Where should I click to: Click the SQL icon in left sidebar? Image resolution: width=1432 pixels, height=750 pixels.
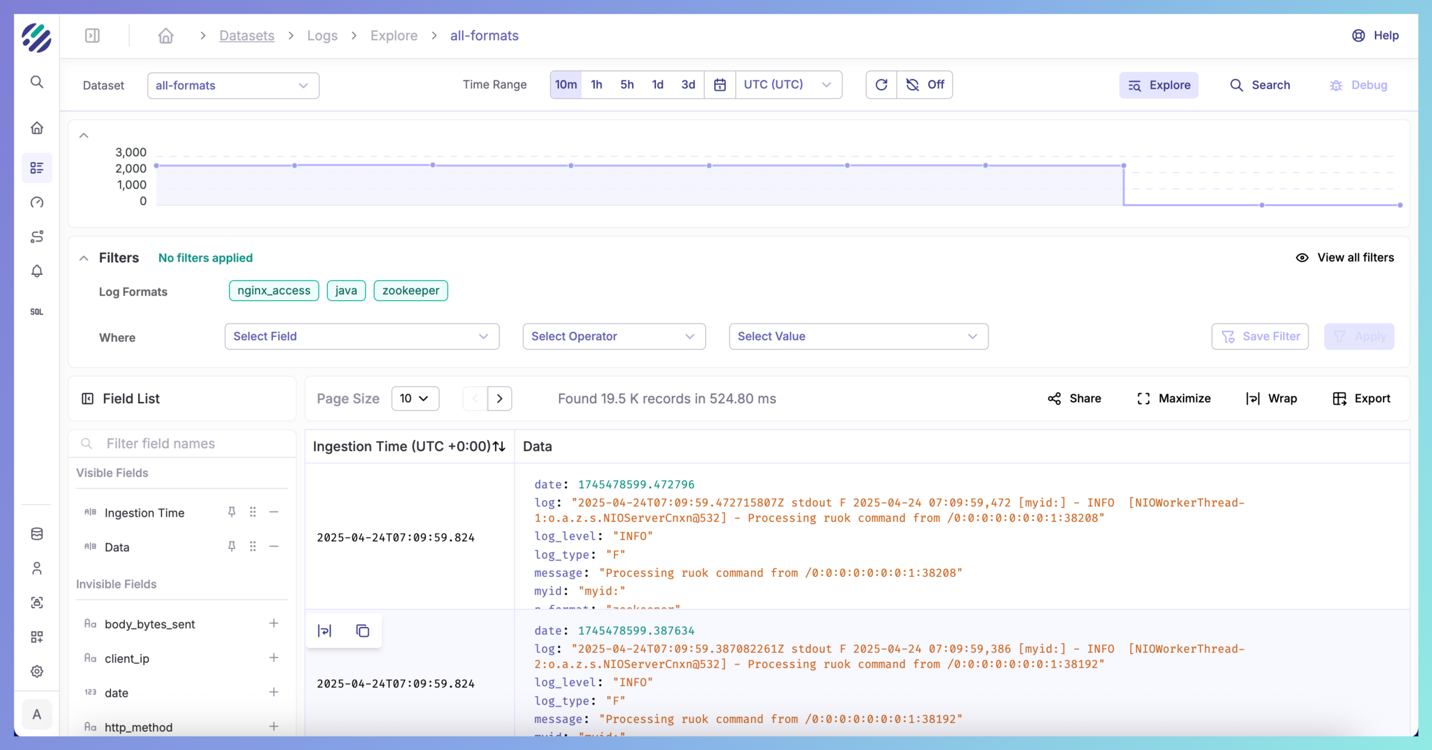point(37,312)
